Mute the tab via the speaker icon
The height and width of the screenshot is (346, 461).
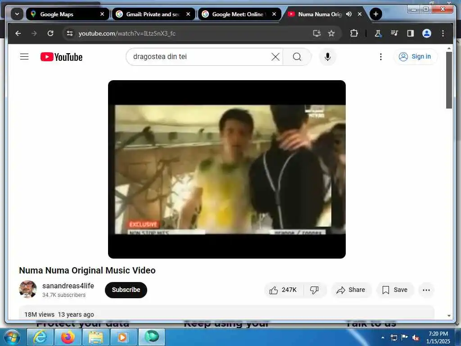349,14
